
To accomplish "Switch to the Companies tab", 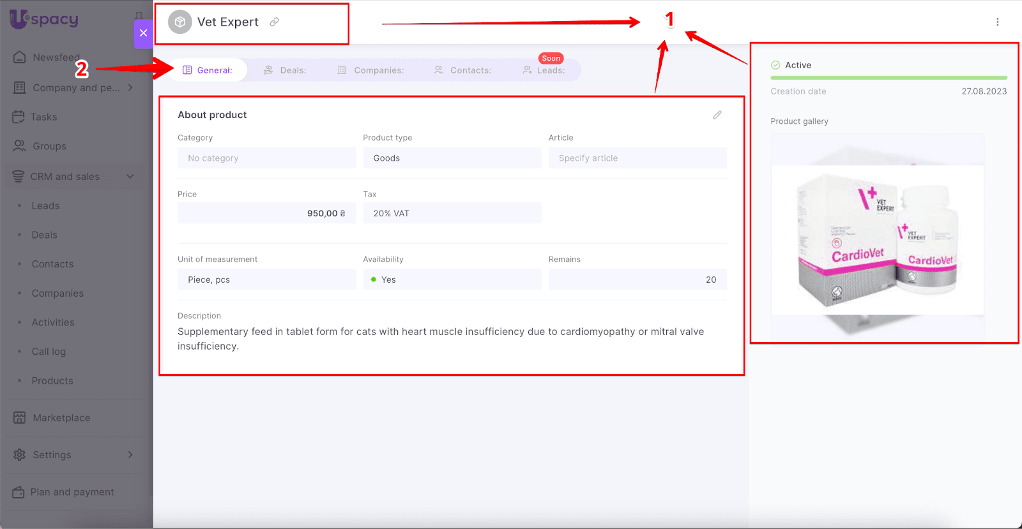I will tap(371, 70).
